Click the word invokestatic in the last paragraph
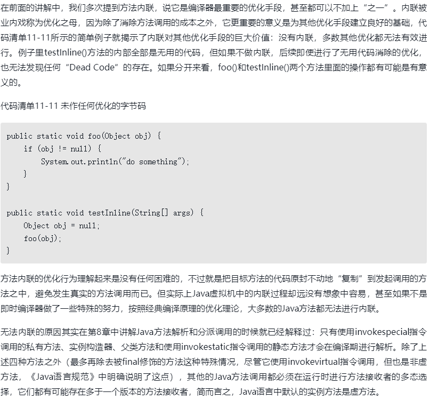429x400 pixels. (205, 347)
